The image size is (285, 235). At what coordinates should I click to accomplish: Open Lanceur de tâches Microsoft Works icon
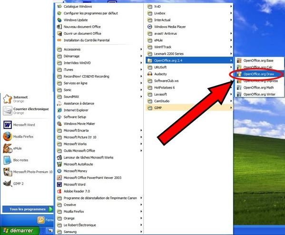[x=59, y=157]
